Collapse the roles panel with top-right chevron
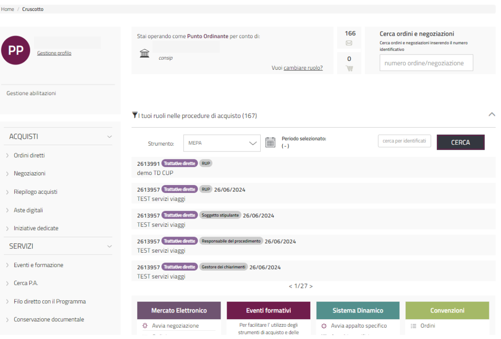 click(492, 114)
